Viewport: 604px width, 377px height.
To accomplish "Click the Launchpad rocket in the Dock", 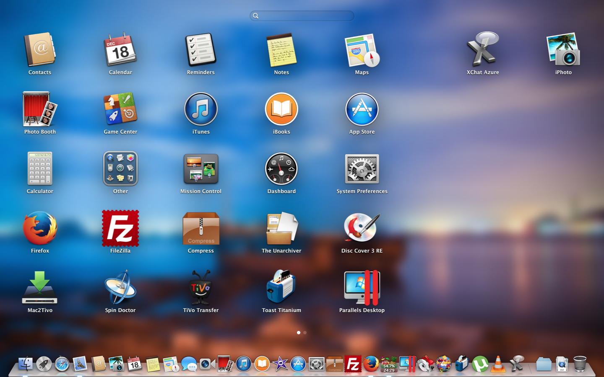I will [44, 364].
